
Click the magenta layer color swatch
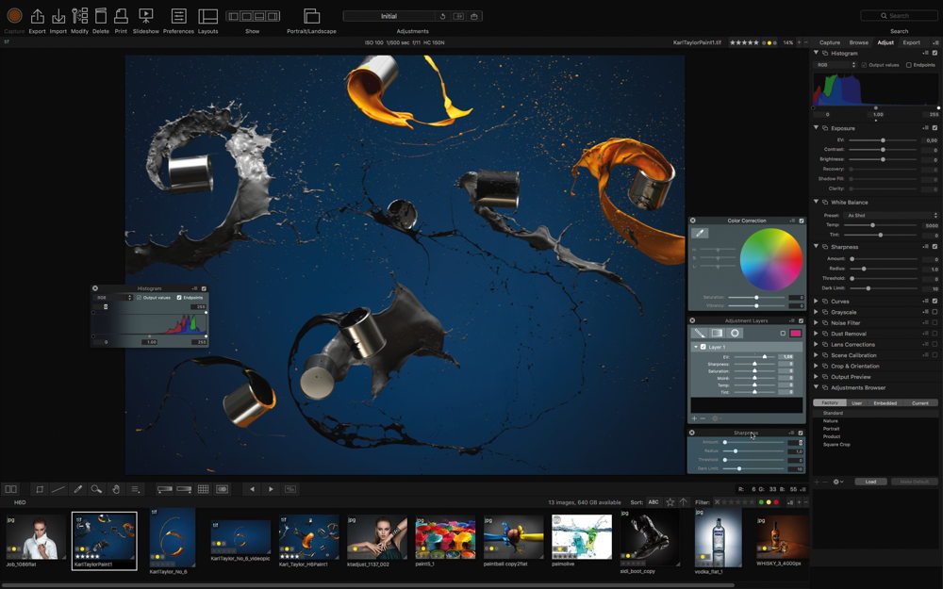796,333
